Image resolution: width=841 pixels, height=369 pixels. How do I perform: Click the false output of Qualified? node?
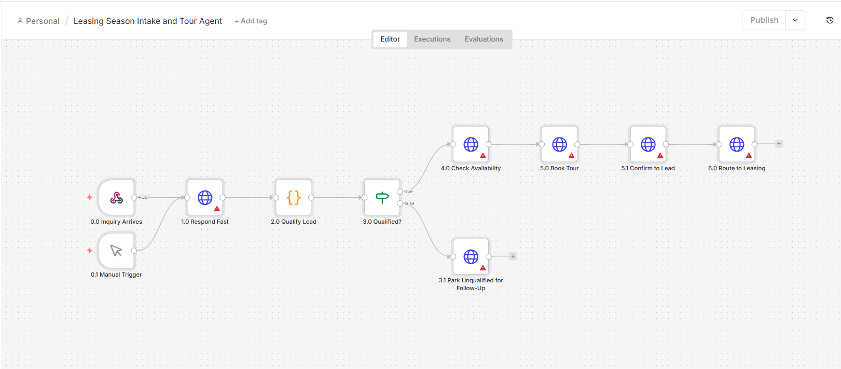click(x=400, y=203)
